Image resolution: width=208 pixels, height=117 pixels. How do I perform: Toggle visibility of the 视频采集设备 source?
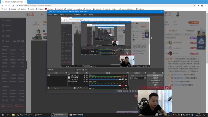(x=84, y=77)
